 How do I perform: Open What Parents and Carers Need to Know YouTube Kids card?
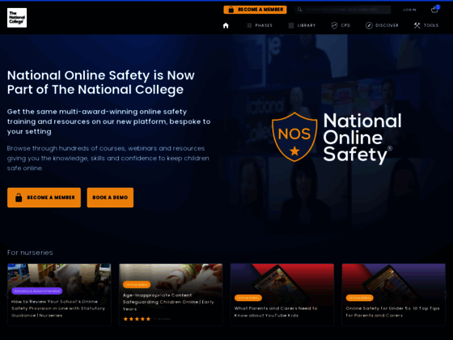(282, 295)
